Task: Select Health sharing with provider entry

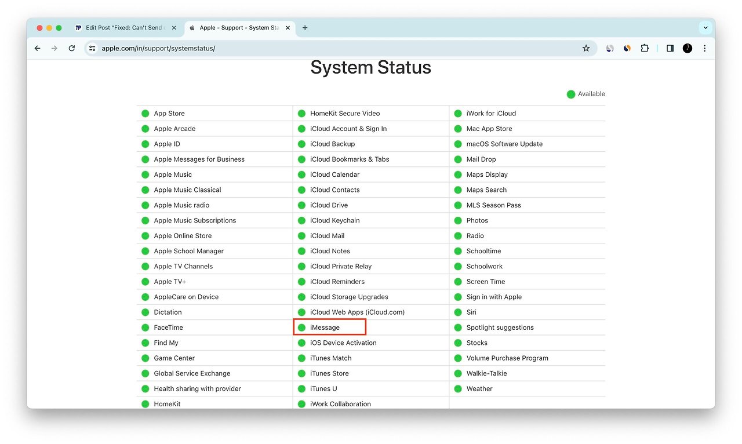Action: (214, 389)
